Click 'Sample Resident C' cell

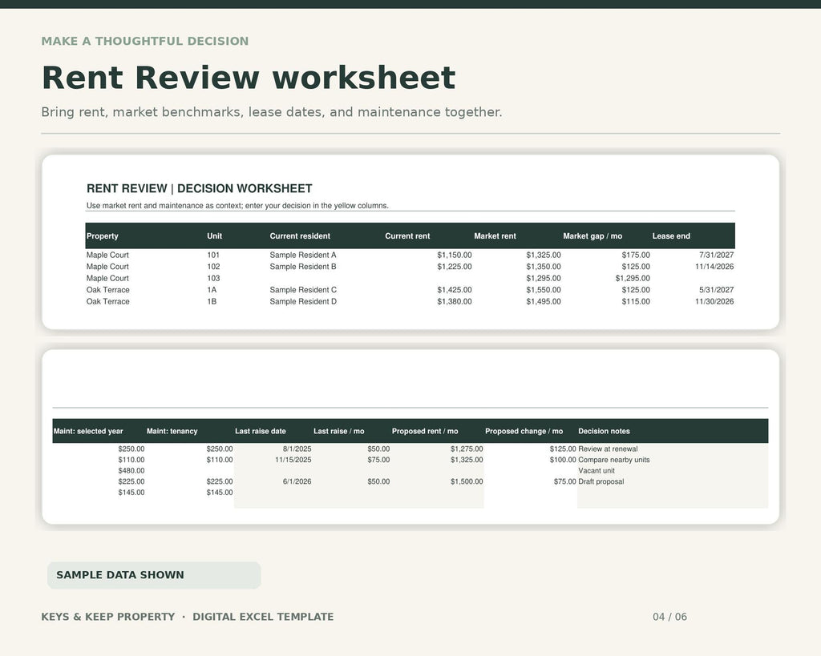click(x=303, y=290)
